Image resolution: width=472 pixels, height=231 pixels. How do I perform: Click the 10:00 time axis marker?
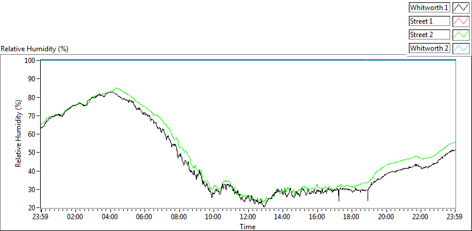(x=214, y=217)
